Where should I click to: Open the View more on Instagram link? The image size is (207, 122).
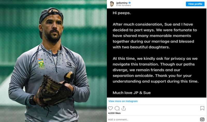(x=123, y=101)
